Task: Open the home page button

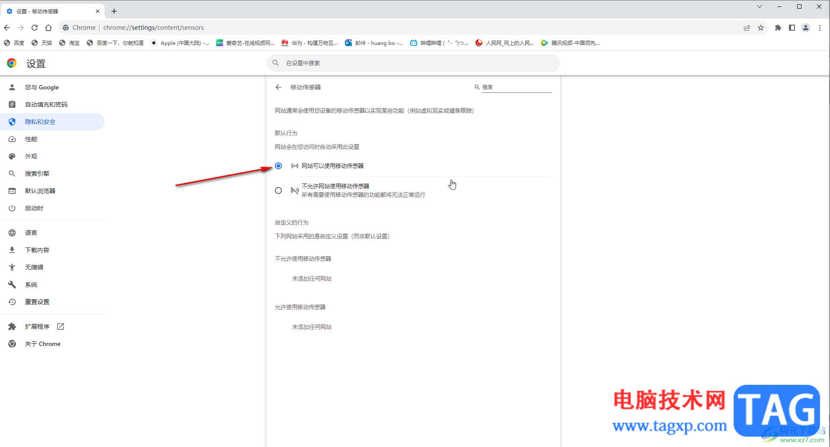Action: click(x=48, y=28)
